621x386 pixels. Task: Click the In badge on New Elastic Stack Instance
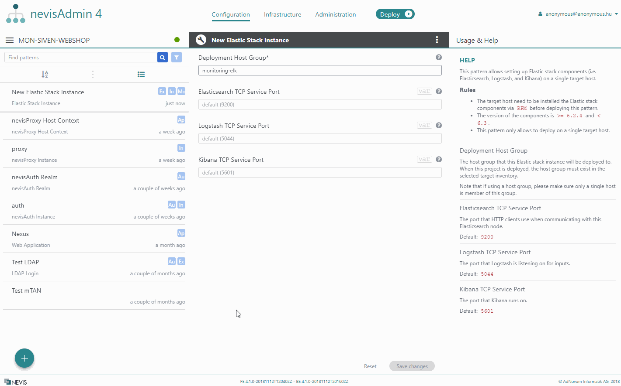172,91
